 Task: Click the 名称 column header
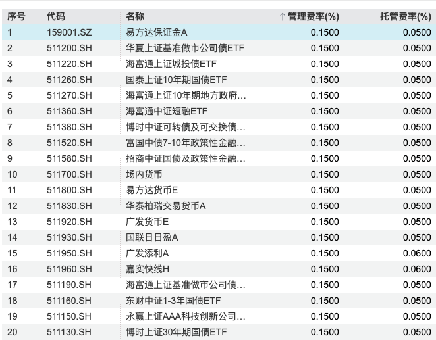tap(135, 16)
